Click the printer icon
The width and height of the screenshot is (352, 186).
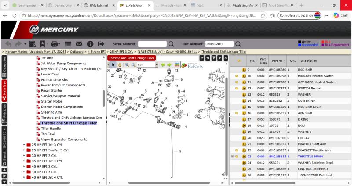coord(54,44)
